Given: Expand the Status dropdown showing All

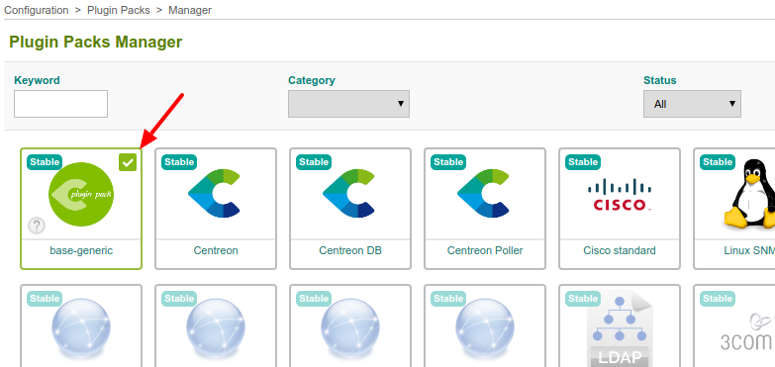Looking at the screenshot, I should point(692,104).
